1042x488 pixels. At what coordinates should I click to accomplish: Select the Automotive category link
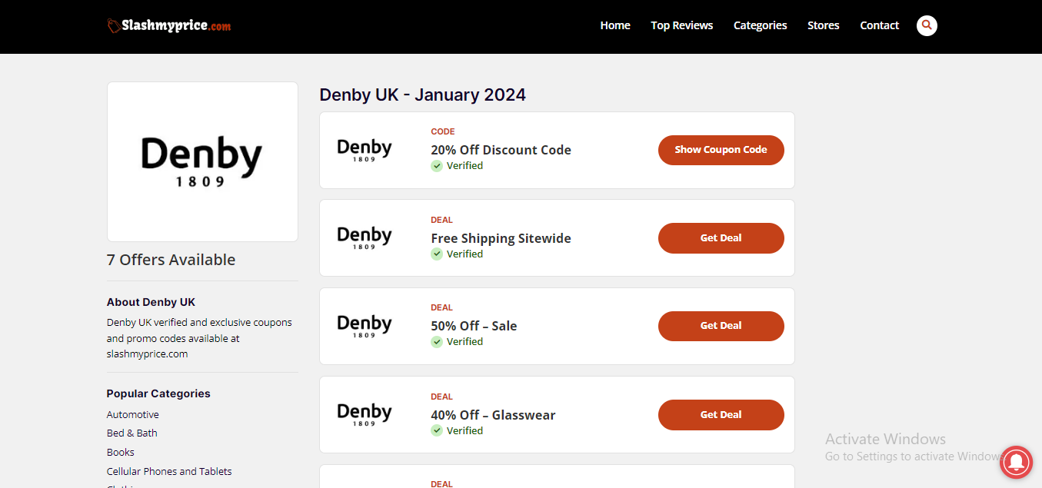click(x=133, y=414)
